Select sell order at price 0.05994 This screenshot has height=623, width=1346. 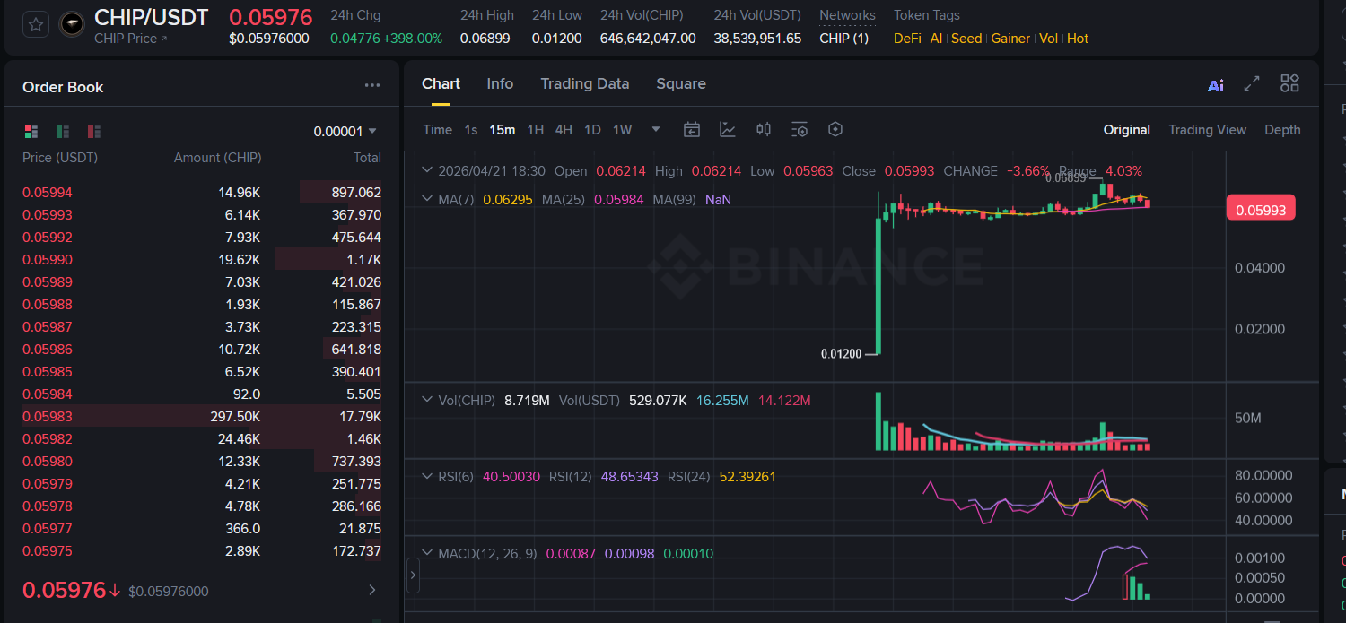coord(202,192)
